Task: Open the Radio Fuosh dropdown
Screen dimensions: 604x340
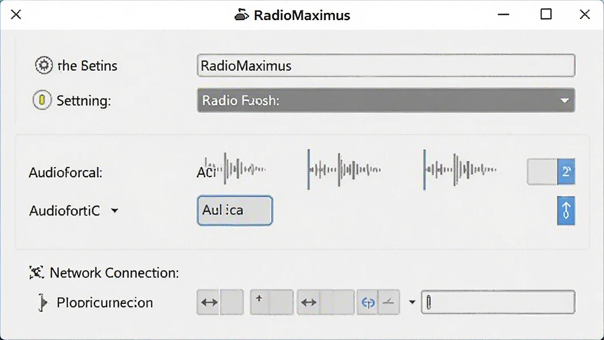Action: [x=386, y=100]
